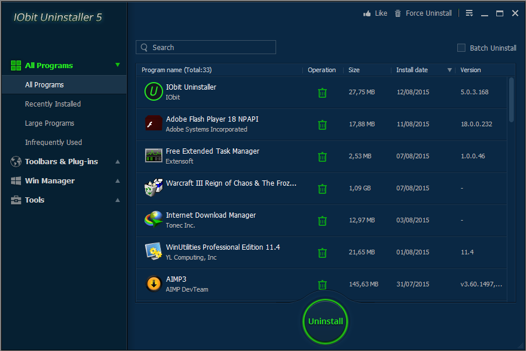Click the Like thumbs-up icon
The width and height of the screenshot is (526, 351).
[367, 13]
